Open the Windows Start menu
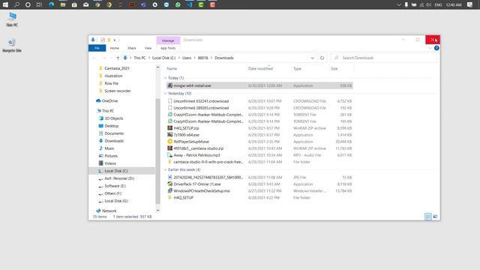The height and width of the screenshot is (270, 480). click(5, 4)
